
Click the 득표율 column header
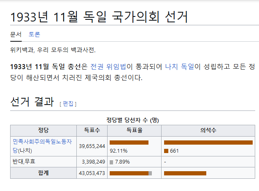pos(134,131)
